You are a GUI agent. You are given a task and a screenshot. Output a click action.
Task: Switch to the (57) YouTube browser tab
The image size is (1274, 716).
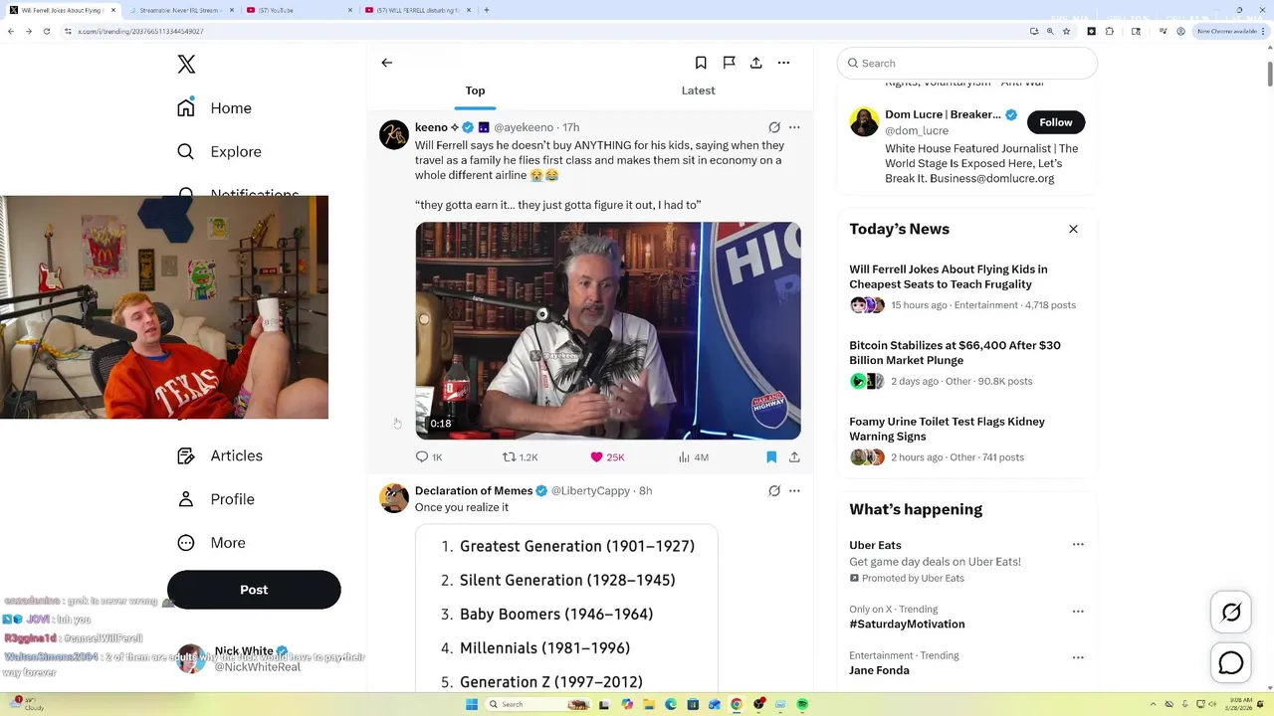point(299,10)
